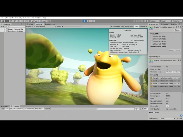183x137 pixels.
Task: Open the Free Aspect dropdown
Action: (46, 27)
